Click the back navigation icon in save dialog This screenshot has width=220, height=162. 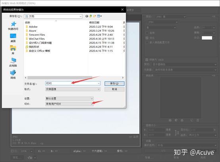(87, 16)
